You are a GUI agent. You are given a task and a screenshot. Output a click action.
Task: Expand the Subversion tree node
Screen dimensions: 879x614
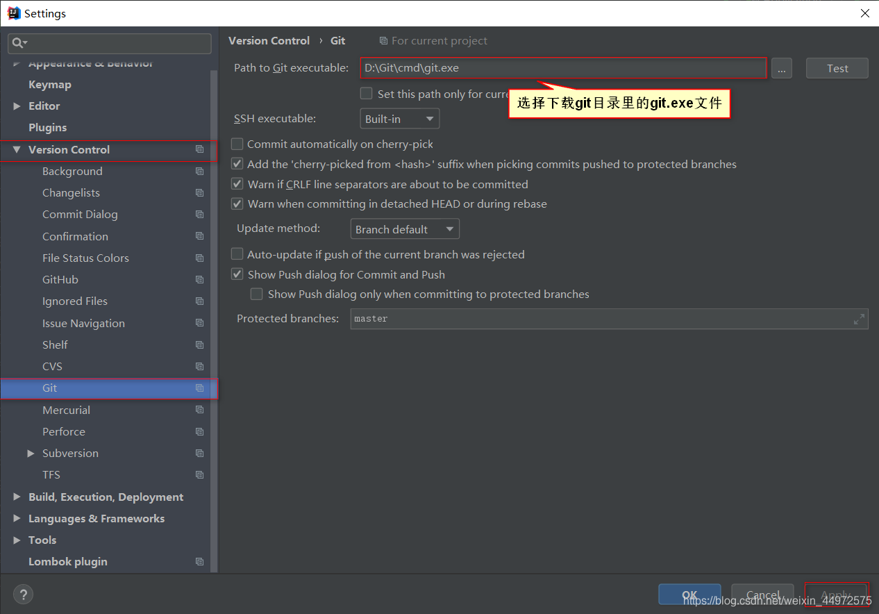click(31, 454)
